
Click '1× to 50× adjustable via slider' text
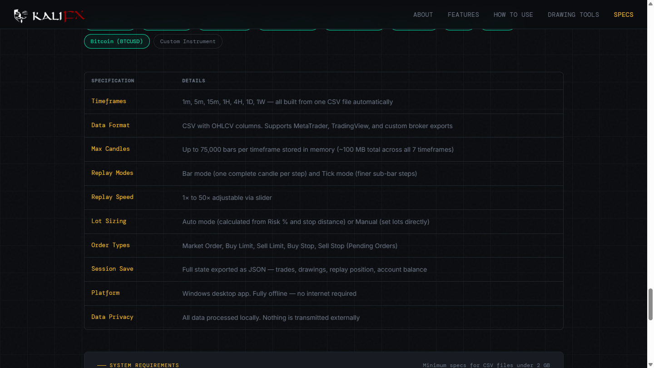point(227,198)
